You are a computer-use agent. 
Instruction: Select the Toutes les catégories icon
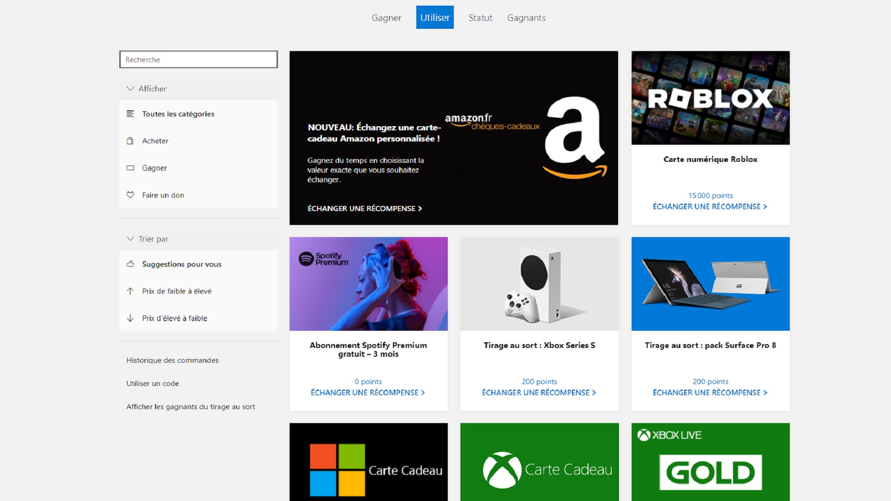click(x=130, y=114)
